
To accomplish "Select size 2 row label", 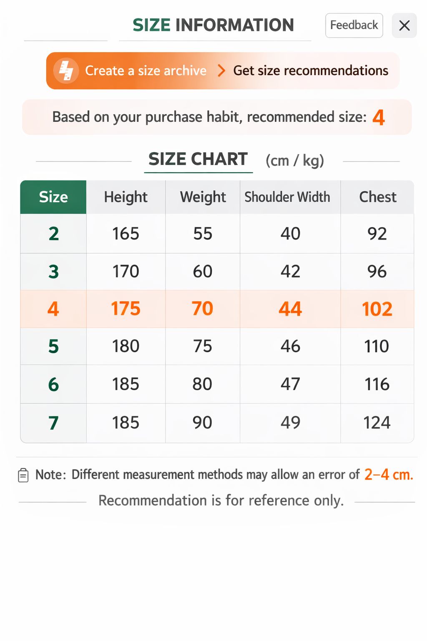I will (53, 234).
